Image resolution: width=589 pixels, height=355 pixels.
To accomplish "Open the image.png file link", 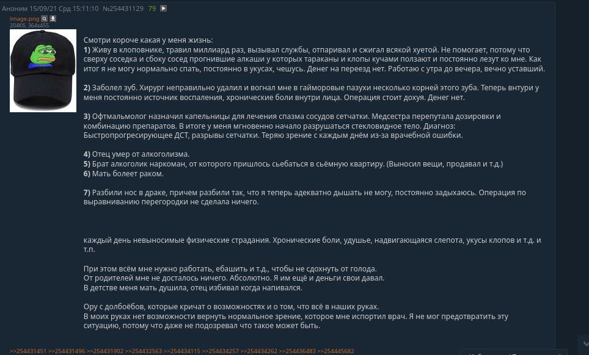I will coord(24,19).
